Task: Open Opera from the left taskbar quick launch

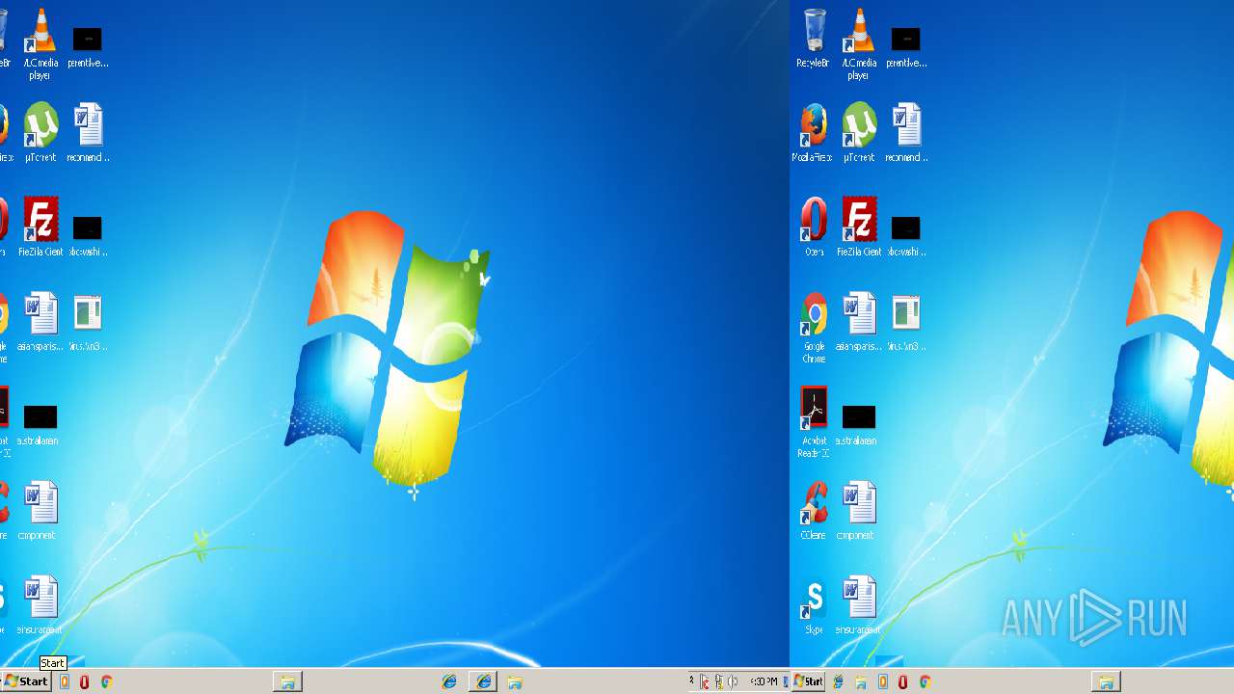Action: [85, 681]
